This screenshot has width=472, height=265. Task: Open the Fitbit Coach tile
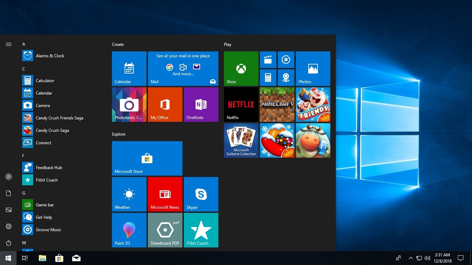click(201, 230)
